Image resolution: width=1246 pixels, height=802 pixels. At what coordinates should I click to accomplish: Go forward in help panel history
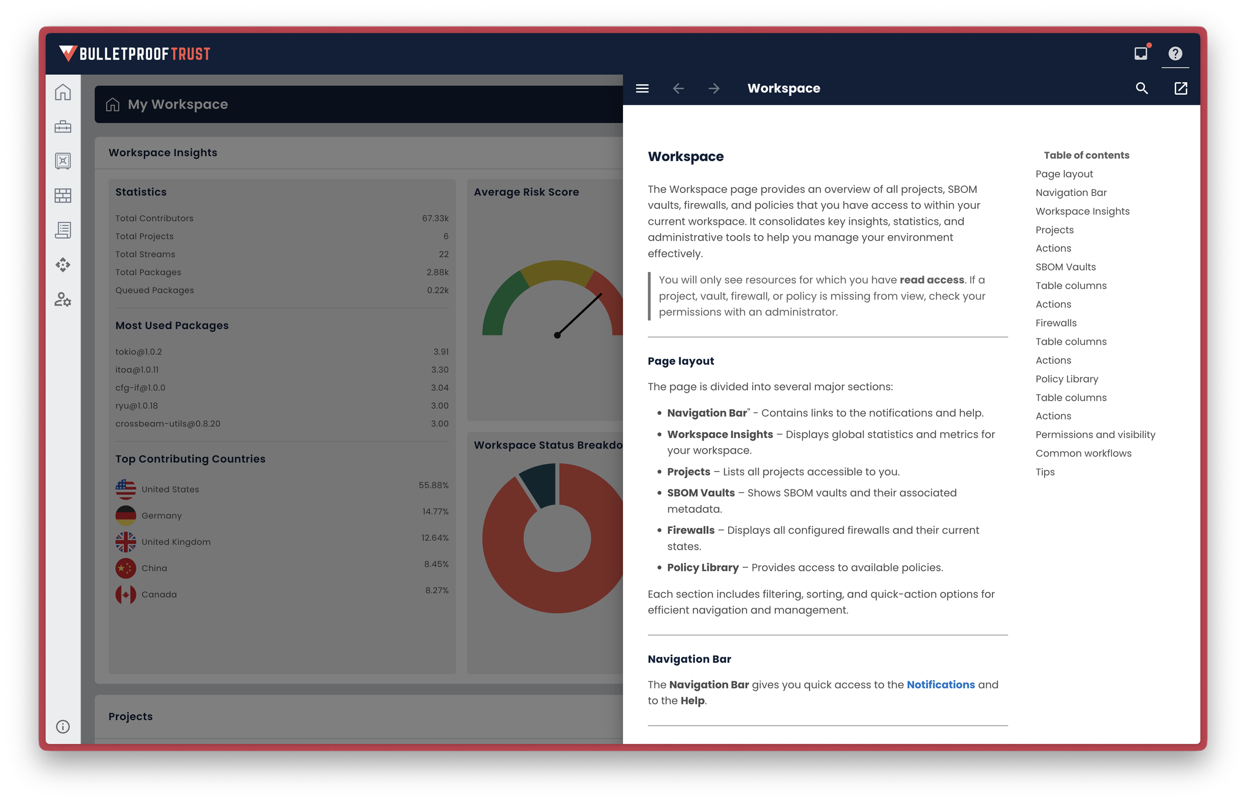pos(714,89)
